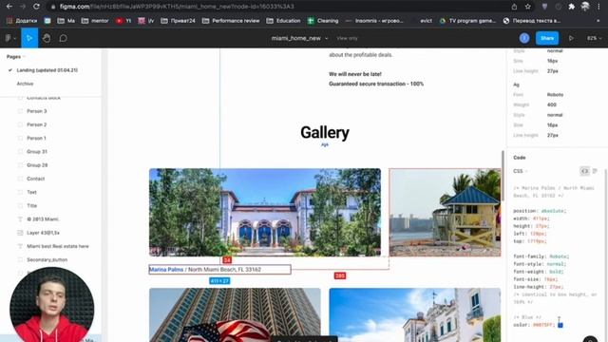Select the Landing (updated 01.04.21) page

[x=47, y=70]
